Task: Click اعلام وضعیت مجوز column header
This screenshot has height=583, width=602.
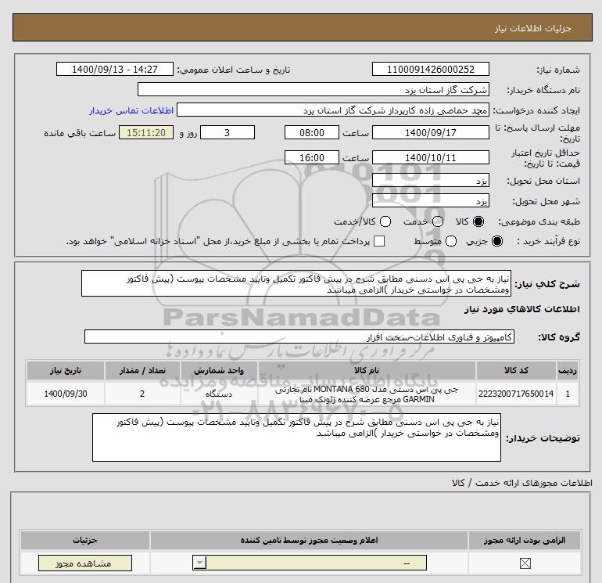Action: point(309,540)
